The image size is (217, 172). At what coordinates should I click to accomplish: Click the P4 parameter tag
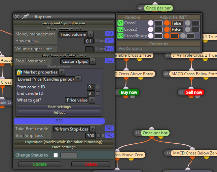click(109, 40)
